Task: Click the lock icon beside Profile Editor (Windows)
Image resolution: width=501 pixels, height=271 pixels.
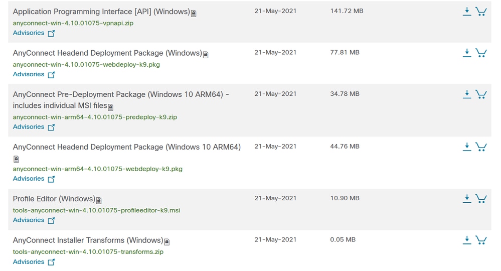Action: coord(99,200)
